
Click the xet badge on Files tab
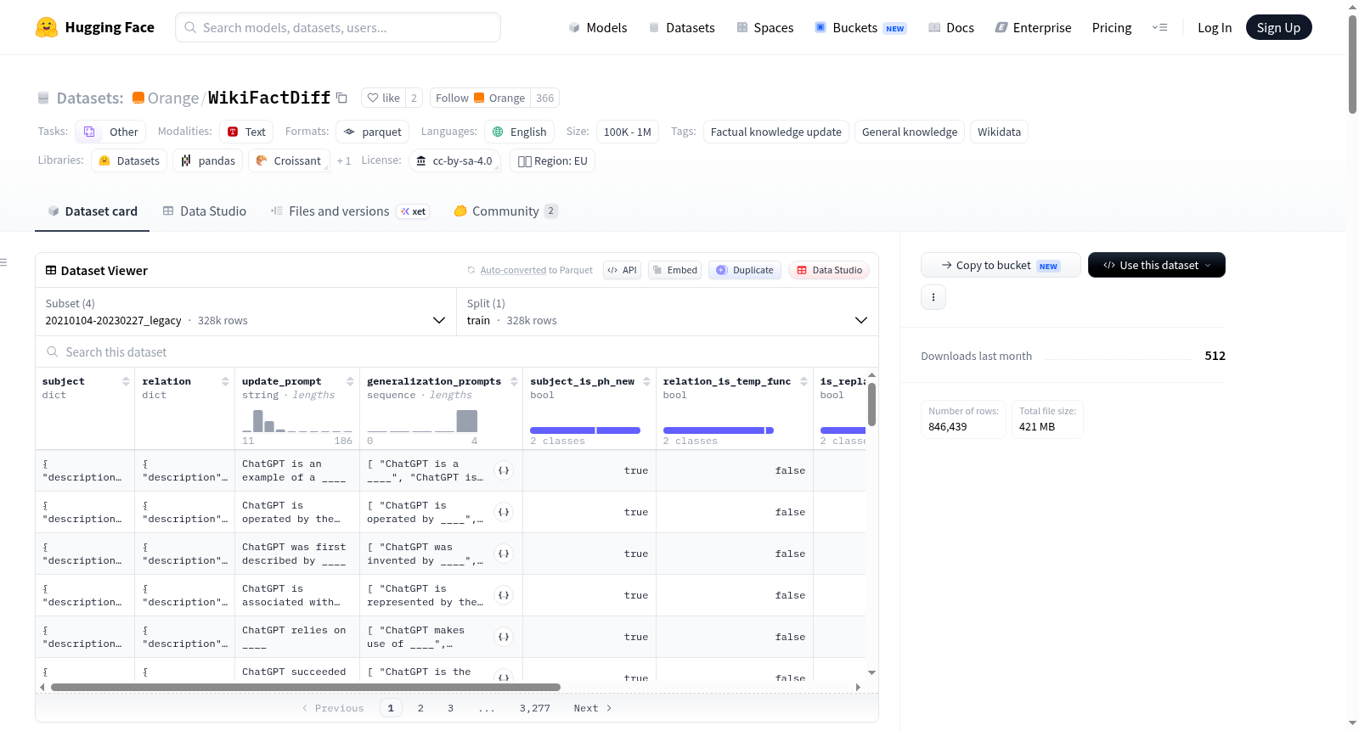414,211
